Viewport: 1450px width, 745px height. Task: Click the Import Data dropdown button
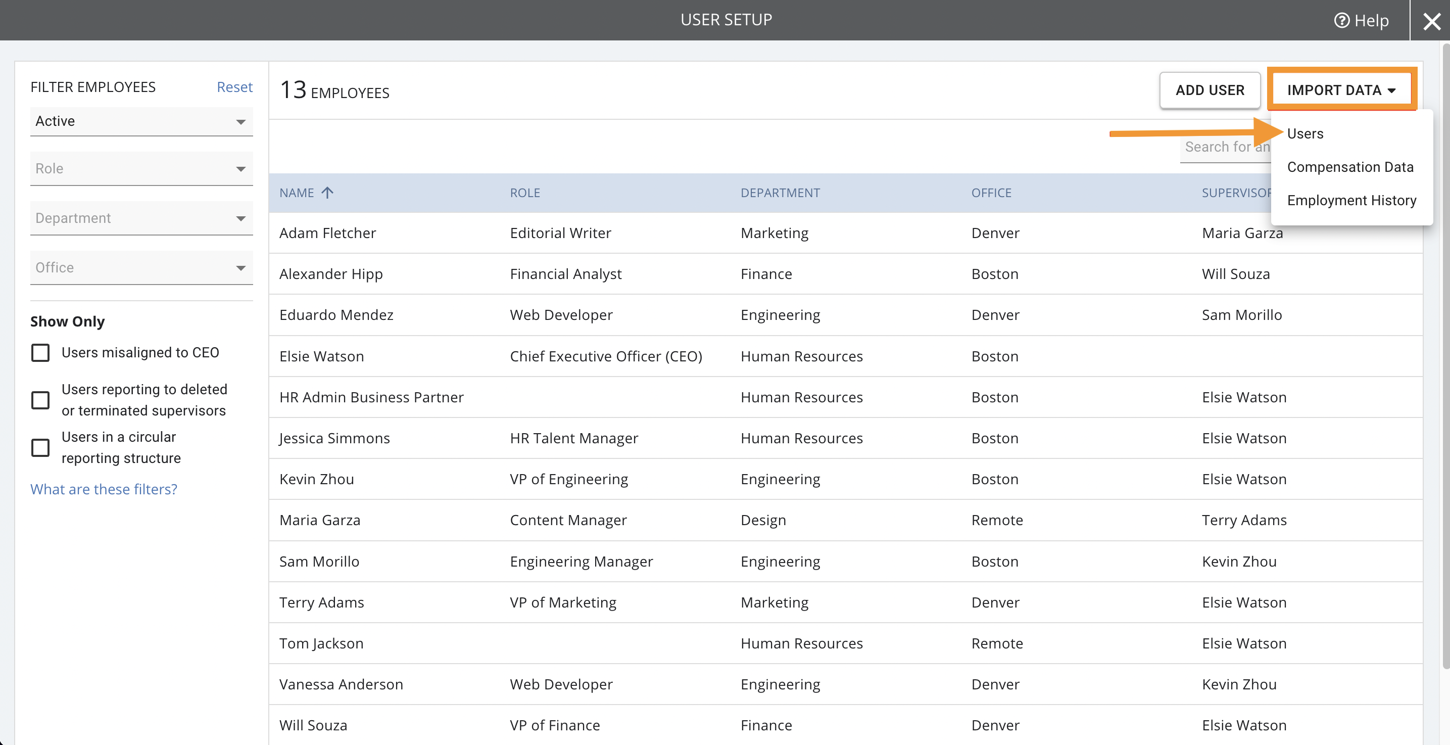pyautogui.click(x=1341, y=89)
